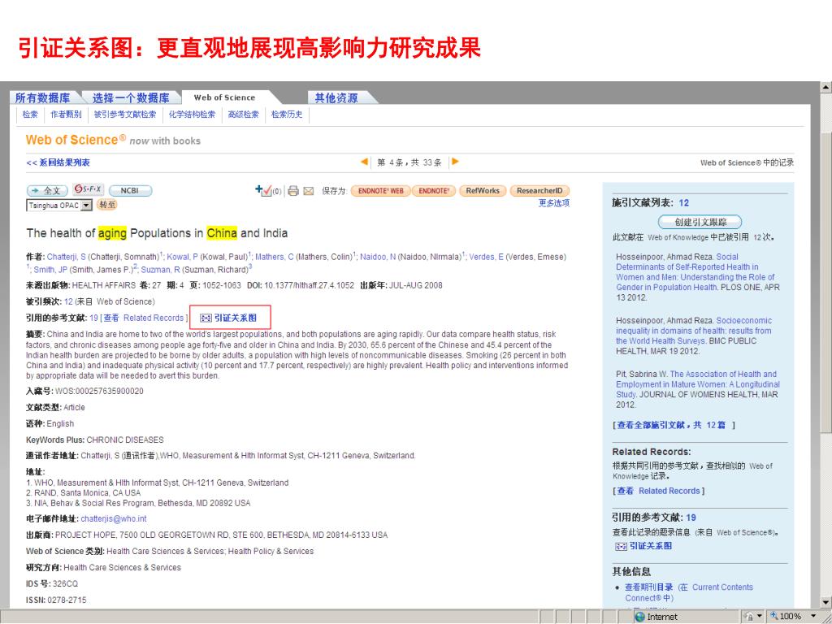
Task: Email this record via envelope icon
Action: click(x=308, y=191)
